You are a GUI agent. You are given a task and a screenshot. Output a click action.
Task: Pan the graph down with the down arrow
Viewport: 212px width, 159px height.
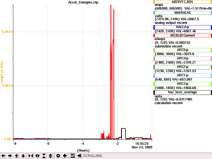(23, 156)
